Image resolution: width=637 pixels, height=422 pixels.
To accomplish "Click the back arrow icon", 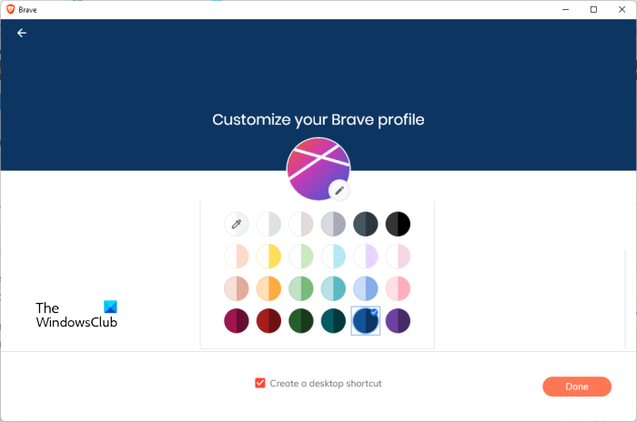I will click(x=22, y=33).
